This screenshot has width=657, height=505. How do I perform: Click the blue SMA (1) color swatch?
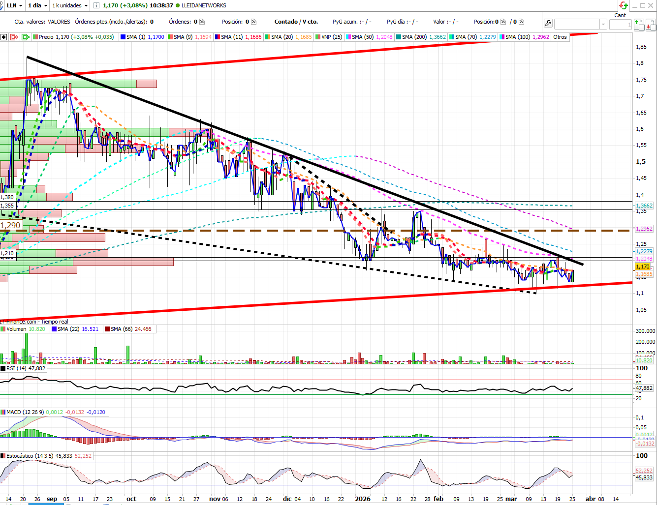[x=123, y=37]
